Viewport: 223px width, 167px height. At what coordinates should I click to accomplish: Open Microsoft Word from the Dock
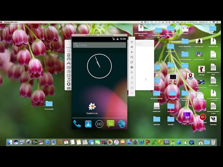(x=141, y=142)
